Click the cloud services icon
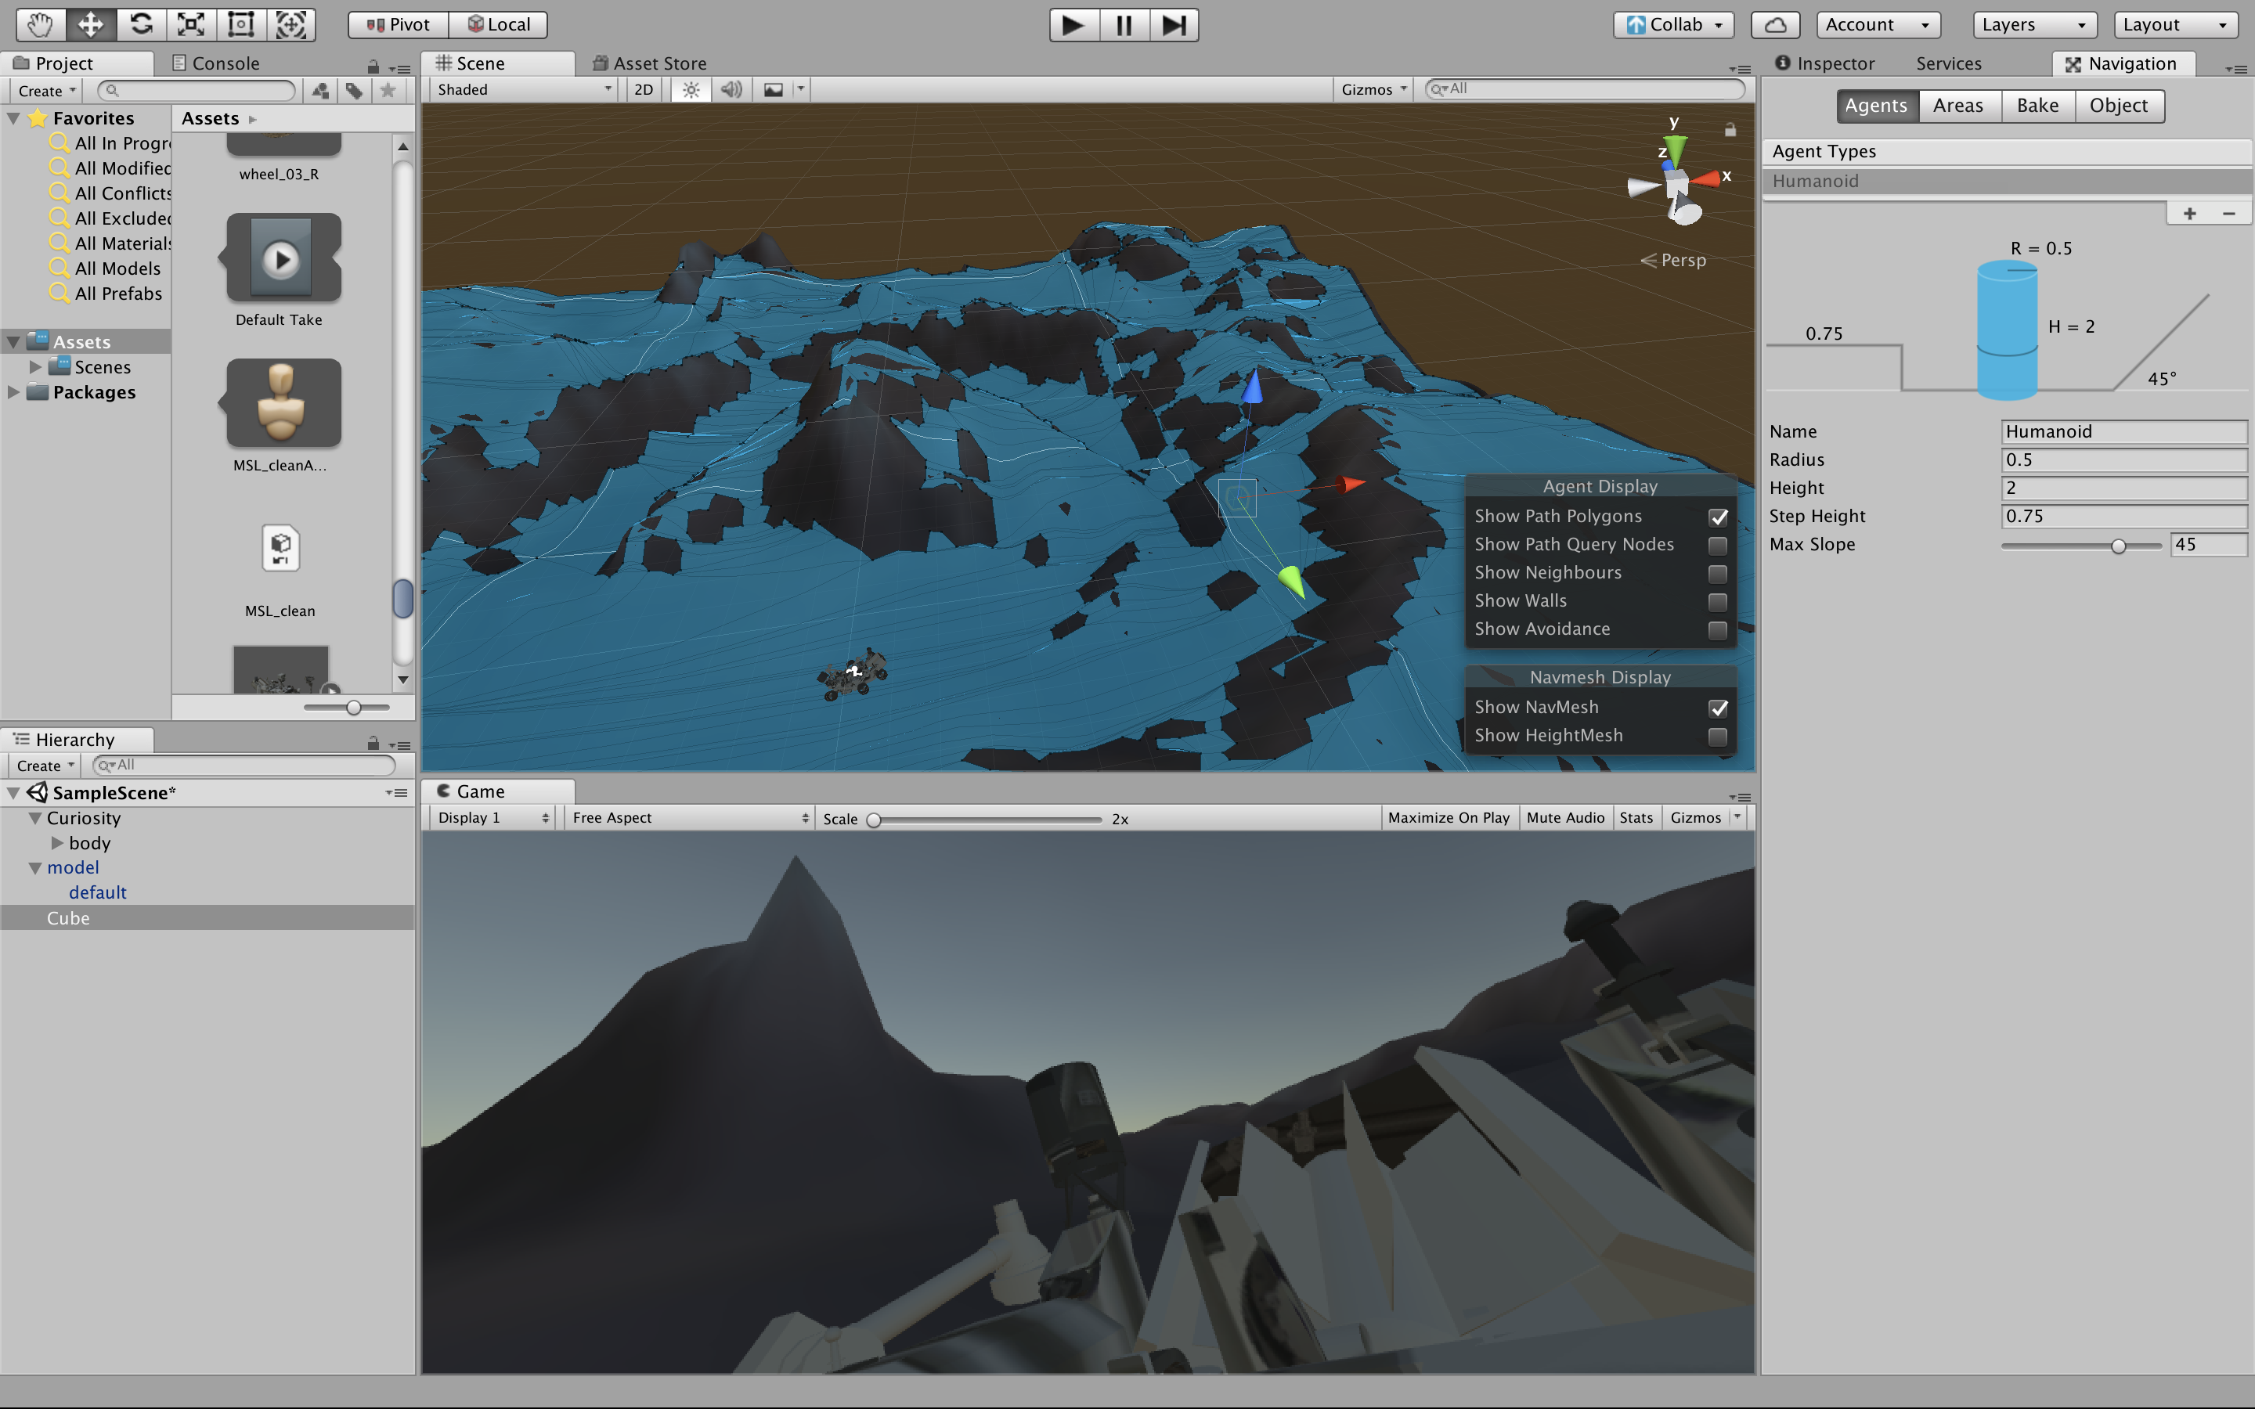Image resolution: width=2255 pixels, height=1409 pixels. tap(1774, 24)
